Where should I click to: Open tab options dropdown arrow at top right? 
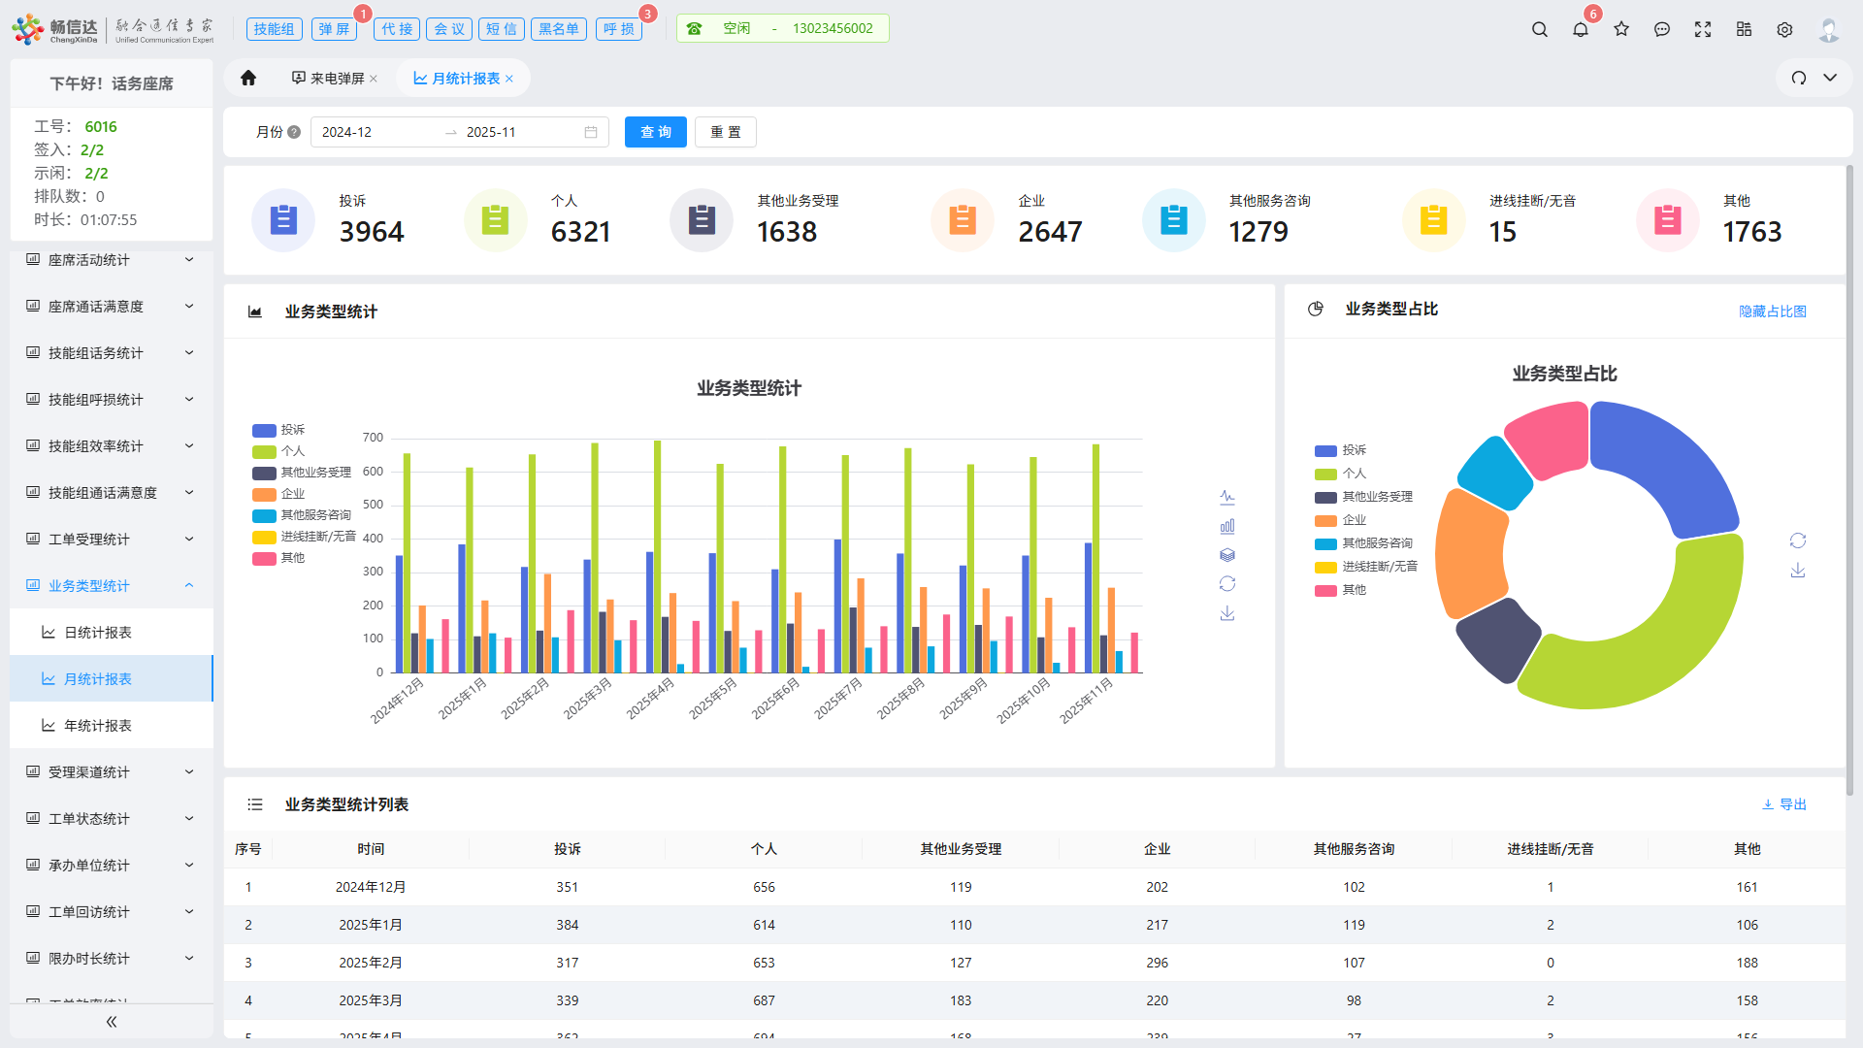(1830, 78)
